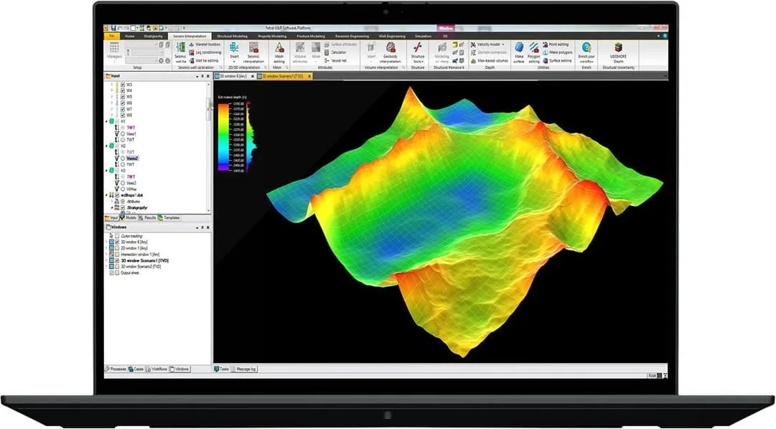
Task: Click the depth color legend bar
Action: [224, 137]
